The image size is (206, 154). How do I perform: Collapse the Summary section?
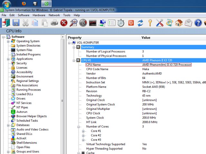tap(74, 47)
